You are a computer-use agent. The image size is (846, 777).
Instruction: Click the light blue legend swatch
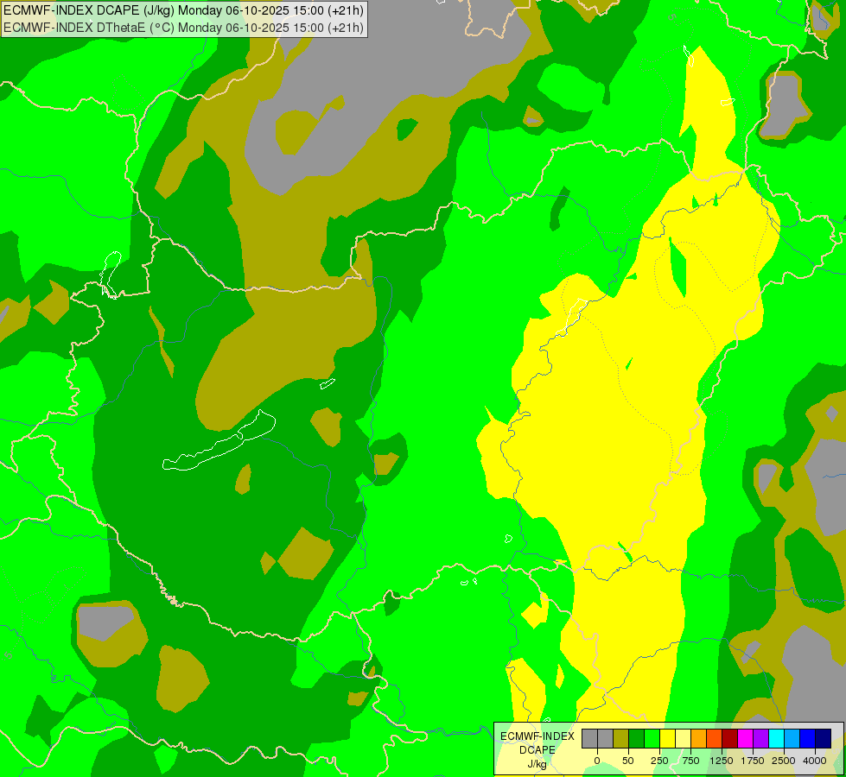point(792,738)
